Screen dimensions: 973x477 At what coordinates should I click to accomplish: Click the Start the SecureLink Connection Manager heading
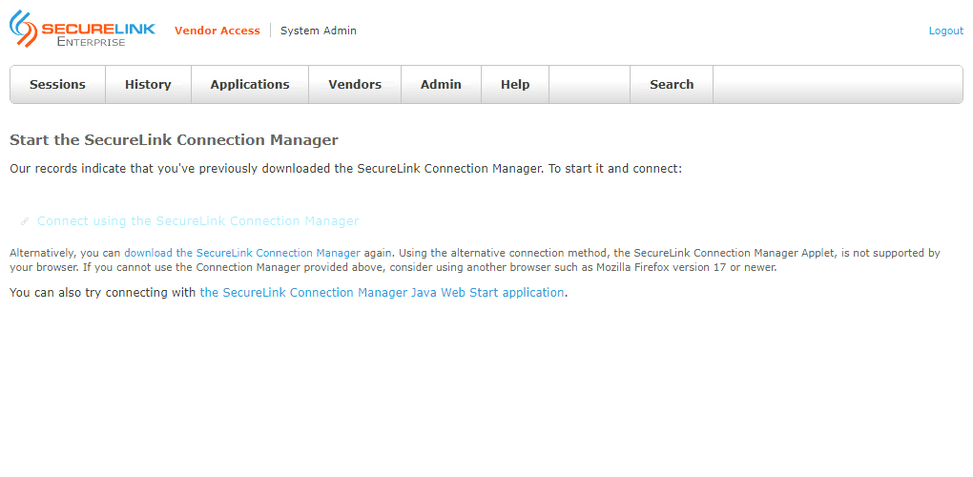tap(174, 140)
